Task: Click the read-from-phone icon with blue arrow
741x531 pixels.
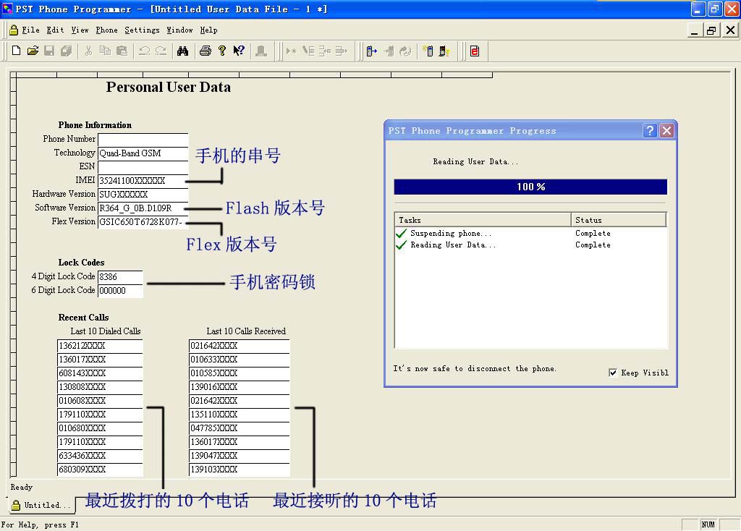Action: tap(372, 51)
